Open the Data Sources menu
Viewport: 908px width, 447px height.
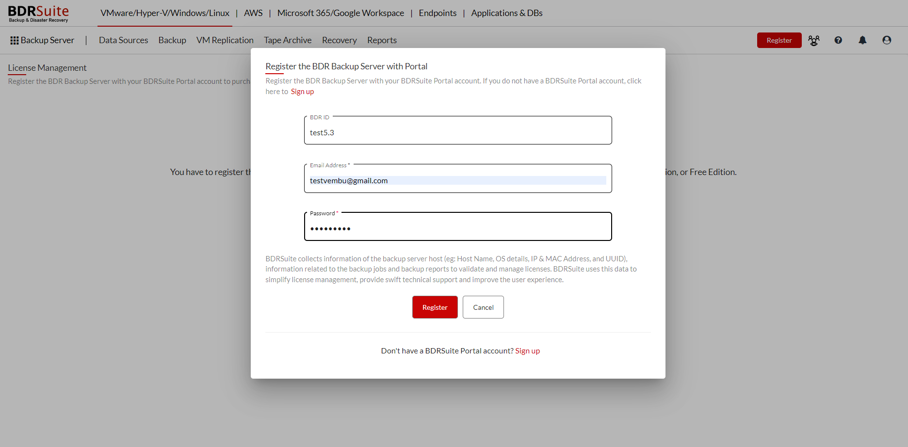click(x=124, y=40)
